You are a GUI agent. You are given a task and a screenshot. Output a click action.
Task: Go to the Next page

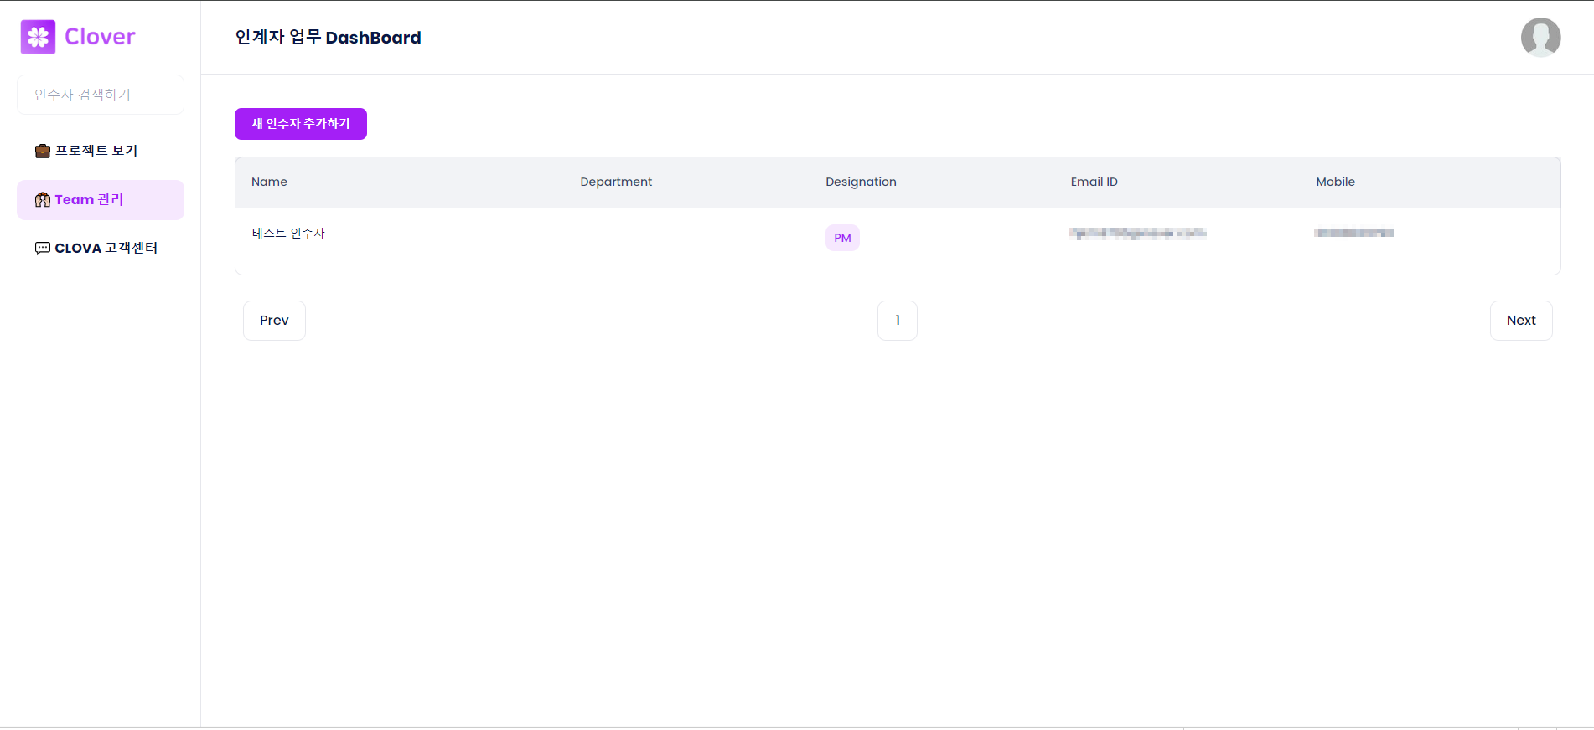(x=1521, y=321)
